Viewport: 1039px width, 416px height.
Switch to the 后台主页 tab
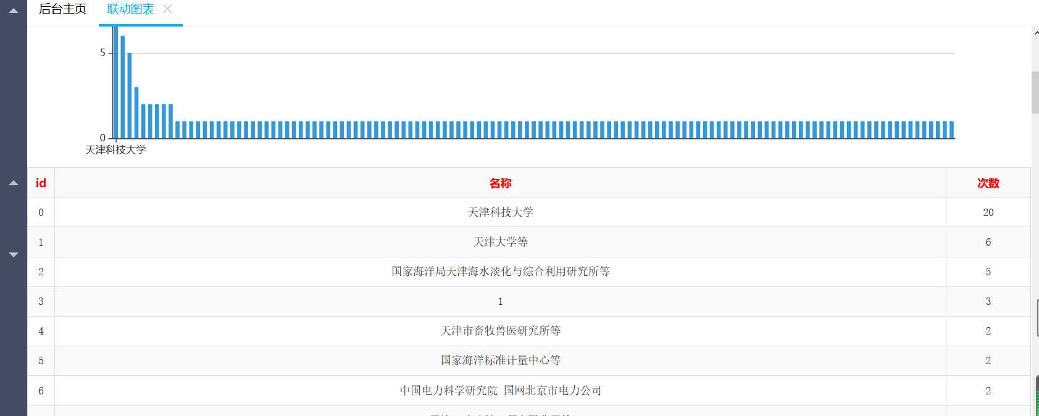(x=62, y=9)
